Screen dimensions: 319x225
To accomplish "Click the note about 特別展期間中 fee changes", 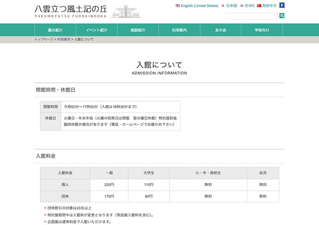I will [100, 215].
